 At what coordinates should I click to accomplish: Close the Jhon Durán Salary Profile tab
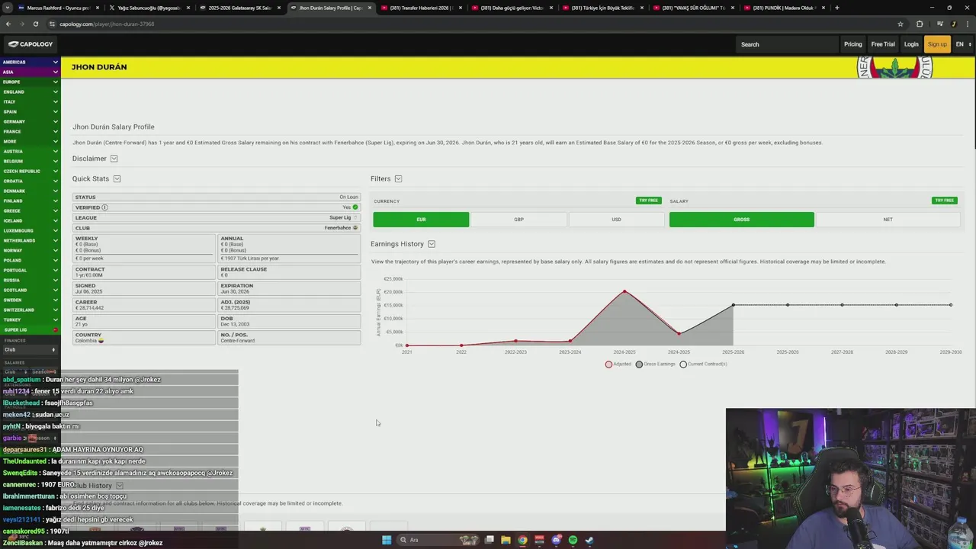click(370, 8)
